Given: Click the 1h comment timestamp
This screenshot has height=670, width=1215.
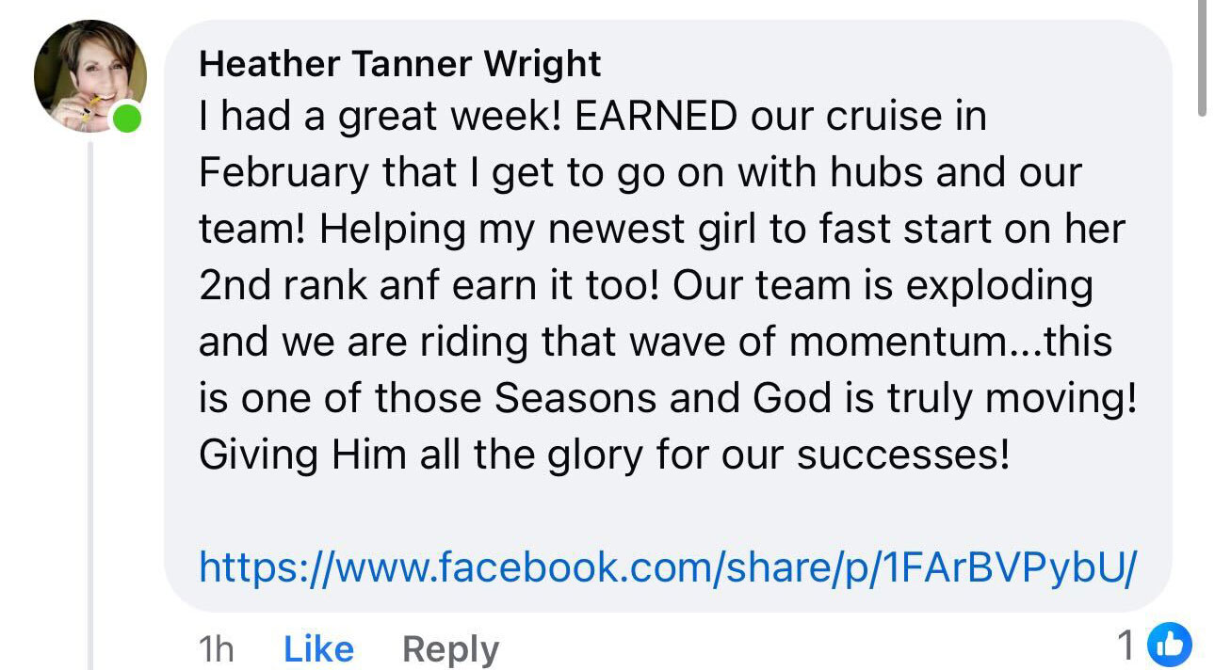Looking at the screenshot, I should click(216, 648).
